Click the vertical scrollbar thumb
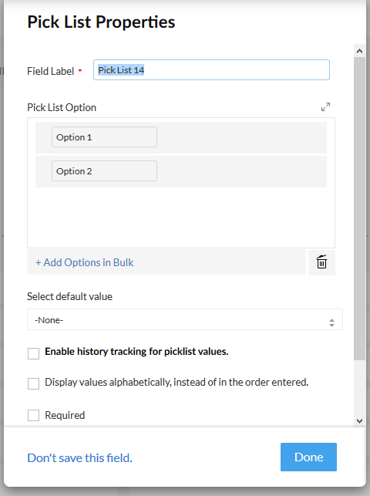This screenshot has width=370, height=496. tap(359, 209)
